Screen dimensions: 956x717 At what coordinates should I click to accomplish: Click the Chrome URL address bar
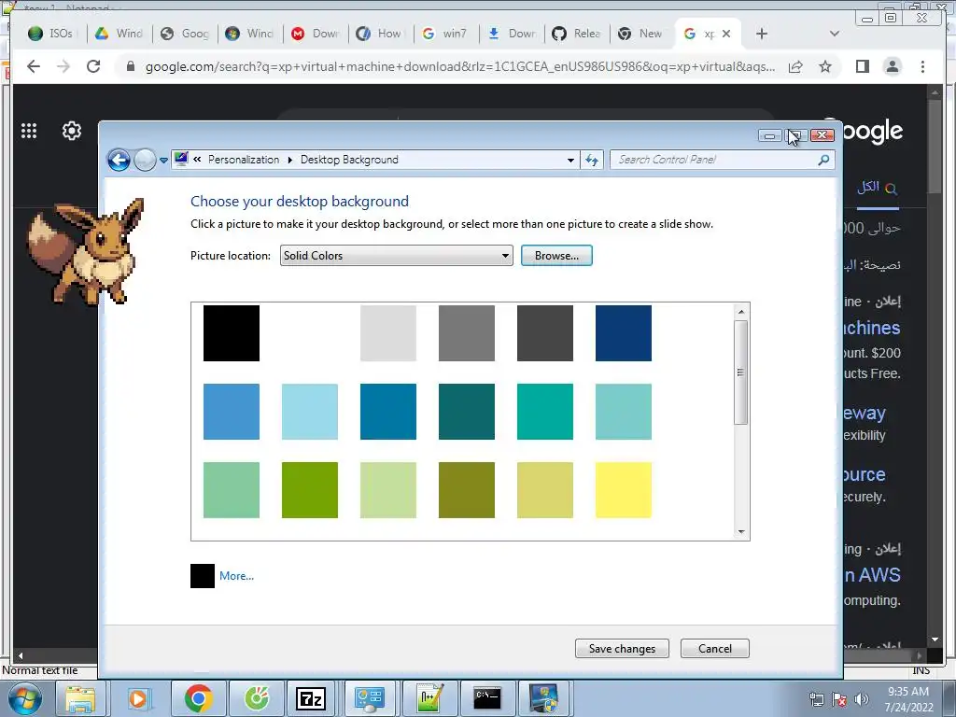click(460, 66)
